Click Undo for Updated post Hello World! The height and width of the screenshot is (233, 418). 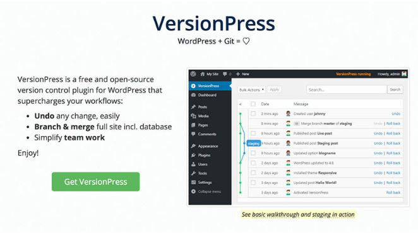click(378, 183)
